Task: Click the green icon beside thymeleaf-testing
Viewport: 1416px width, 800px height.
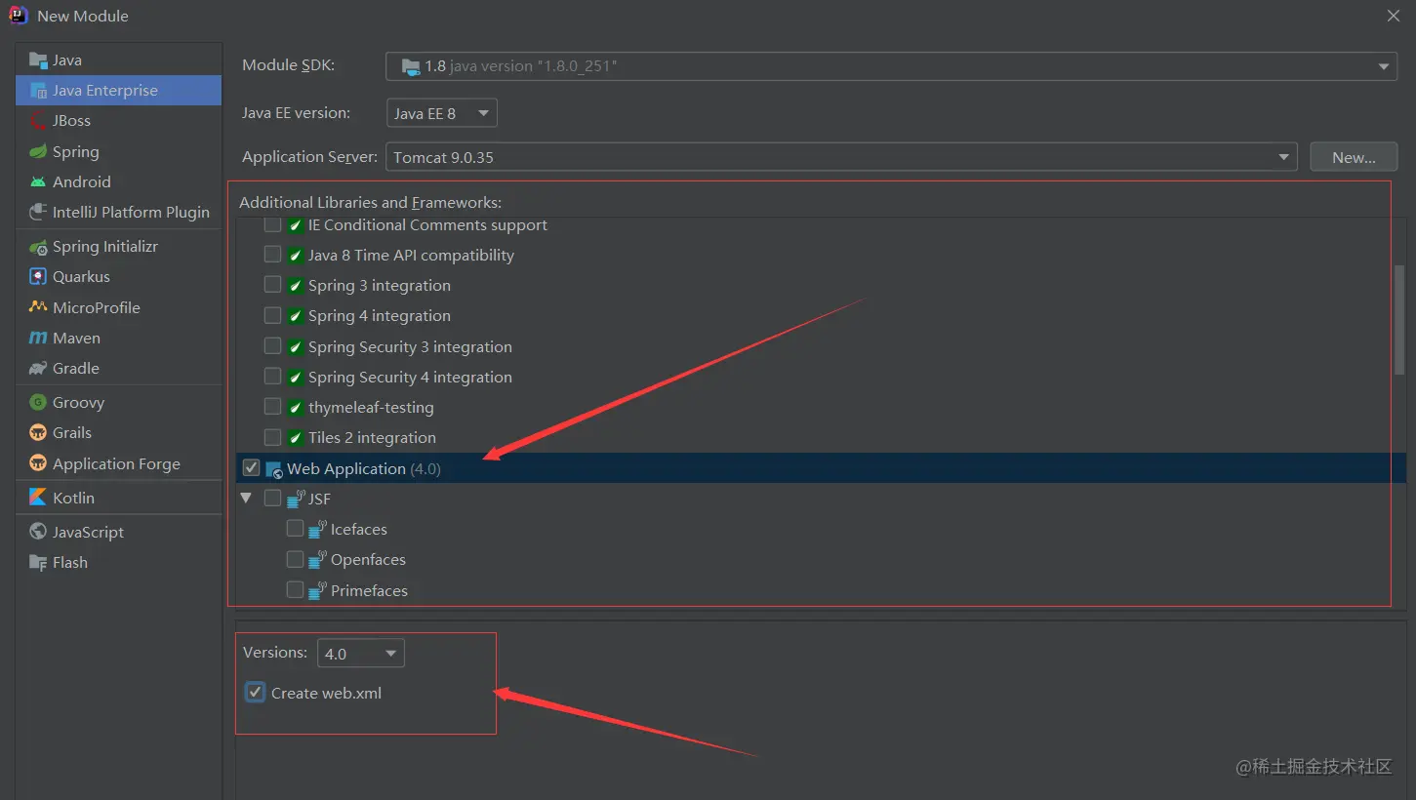Action: tap(295, 407)
